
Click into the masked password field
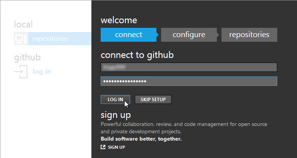[189, 81]
